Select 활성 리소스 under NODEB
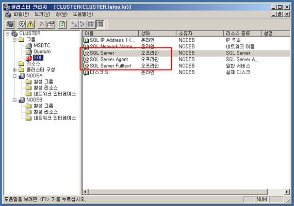 45,112
